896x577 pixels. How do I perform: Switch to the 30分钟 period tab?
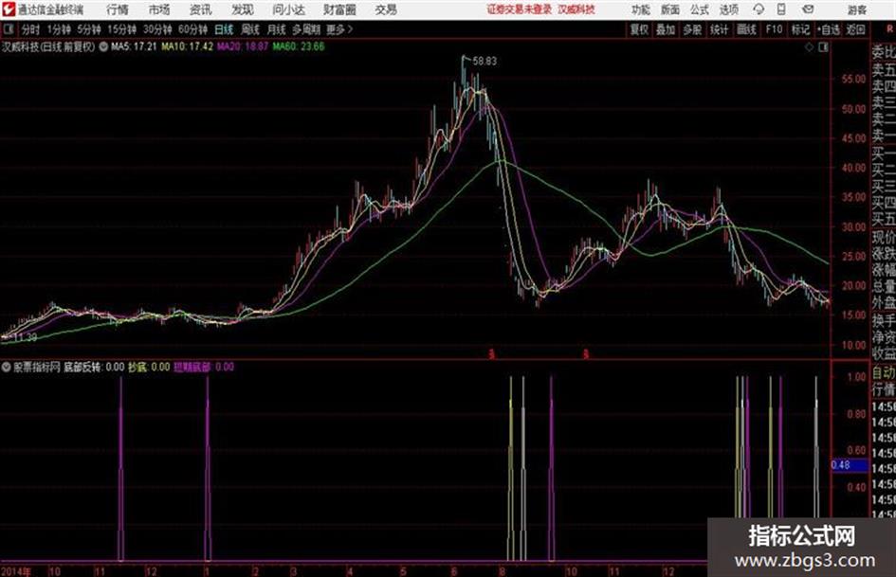[x=157, y=29]
